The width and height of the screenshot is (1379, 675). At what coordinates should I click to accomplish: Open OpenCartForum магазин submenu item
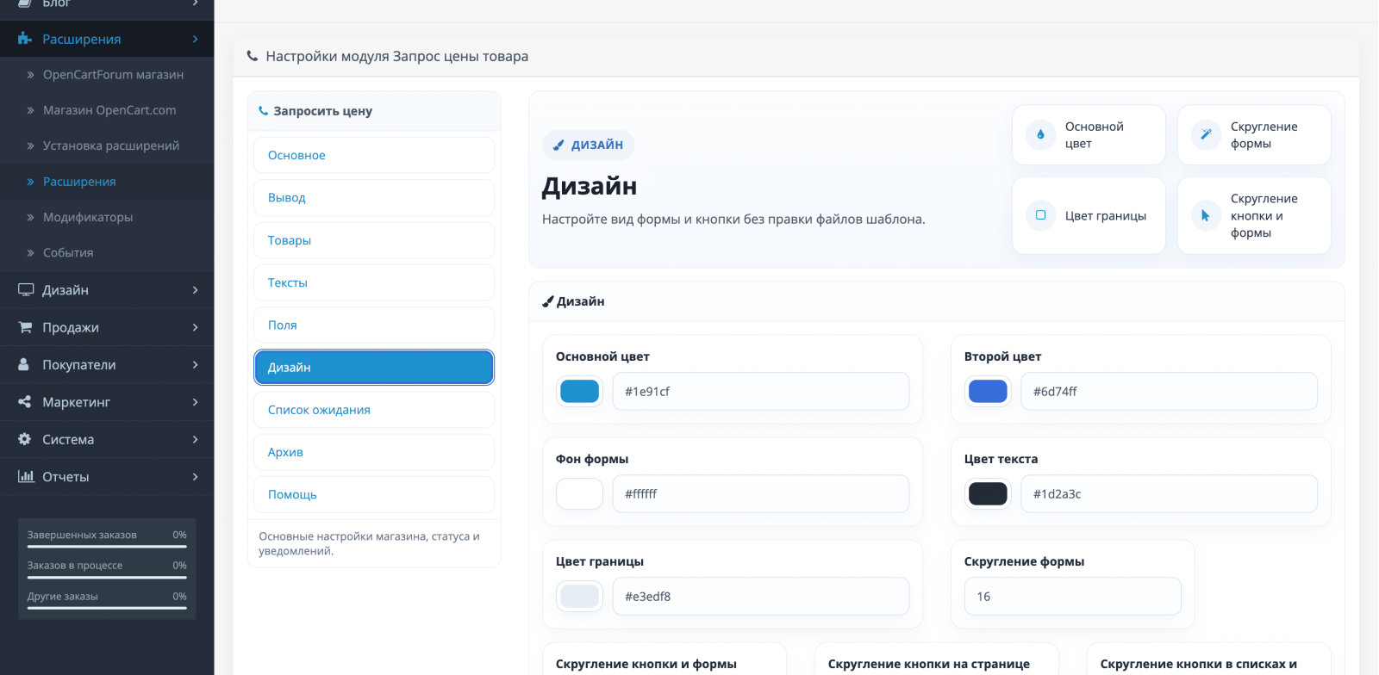[x=107, y=75]
